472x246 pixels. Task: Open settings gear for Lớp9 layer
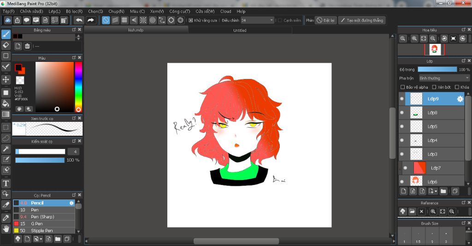point(460,99)
